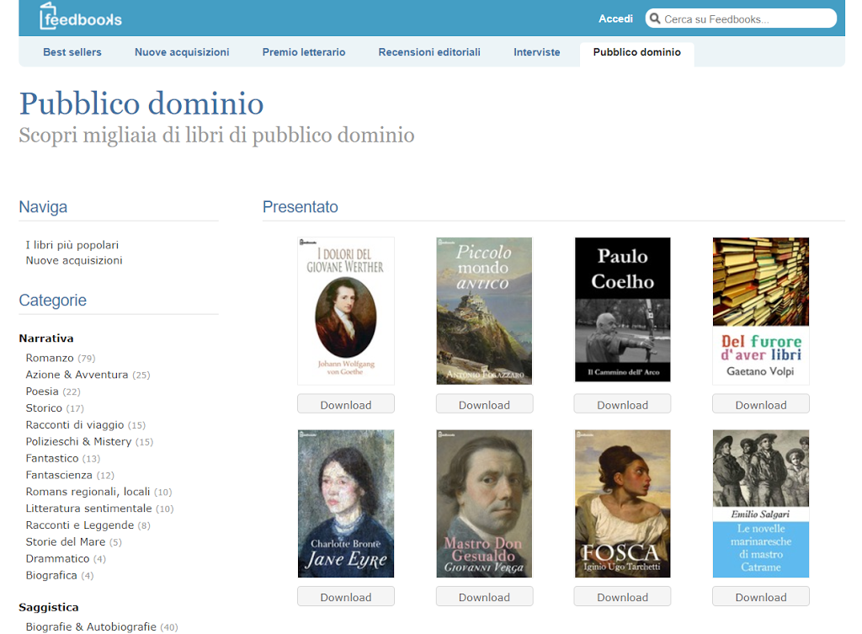The image size is (862, 634).
Task: Focus the Cerca su Feedbooks search field
Action: [x=741, y=19]
